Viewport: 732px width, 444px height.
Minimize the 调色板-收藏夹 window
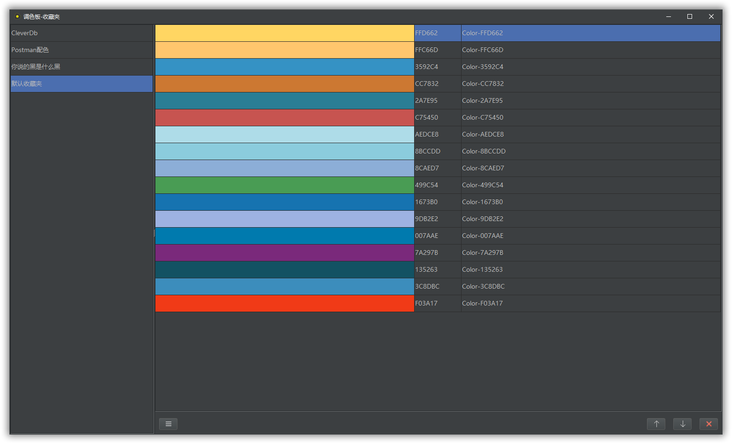[669, 16]
